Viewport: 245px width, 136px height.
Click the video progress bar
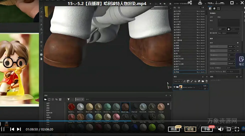pos(100,121)
